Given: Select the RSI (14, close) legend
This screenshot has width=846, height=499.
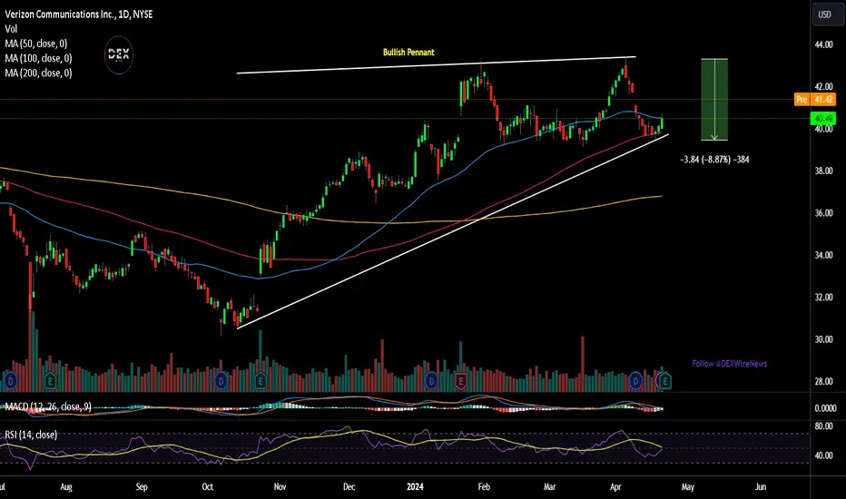Looking at the screenshot, I should click(31, 435).
